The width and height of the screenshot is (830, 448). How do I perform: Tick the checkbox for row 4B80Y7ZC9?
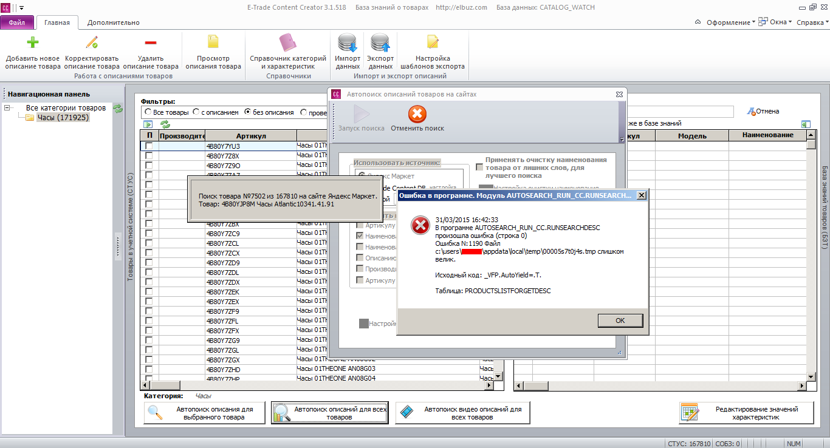(149, 234)
